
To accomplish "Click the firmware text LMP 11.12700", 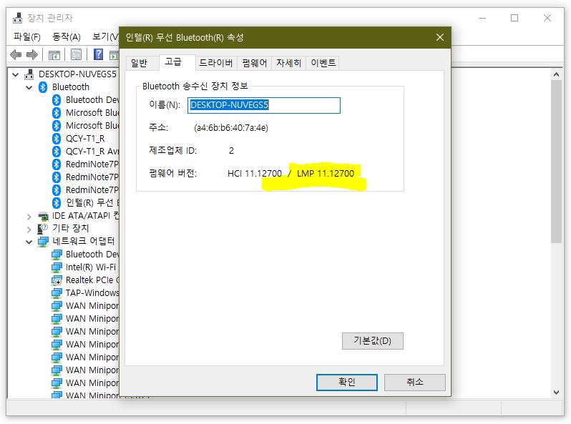I will 326,174.
